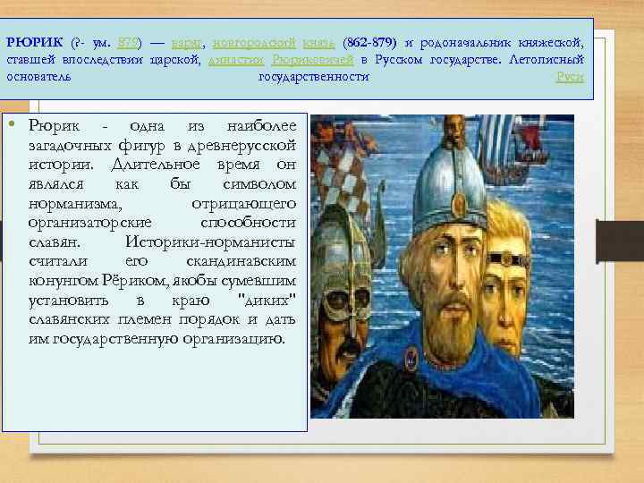Click the word "символом"

(x=259, y=184)
